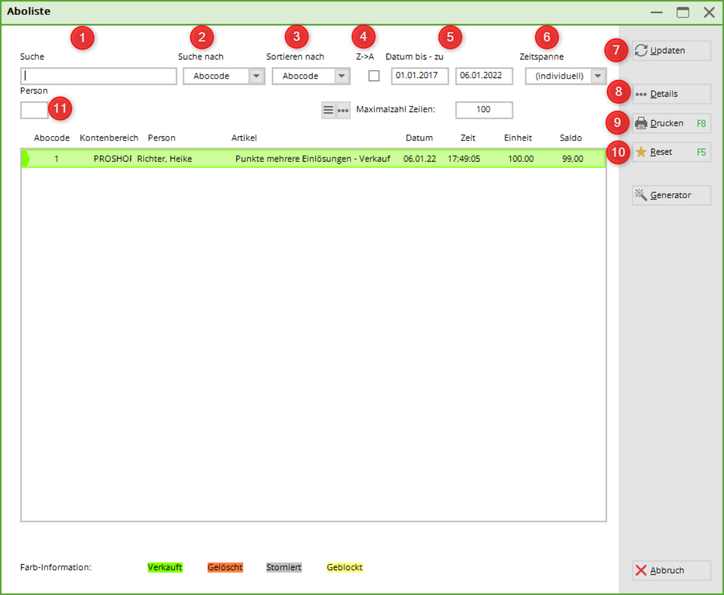Click the Person input box
This screenshot has height=595, width=724.
[x=34, y=110]
